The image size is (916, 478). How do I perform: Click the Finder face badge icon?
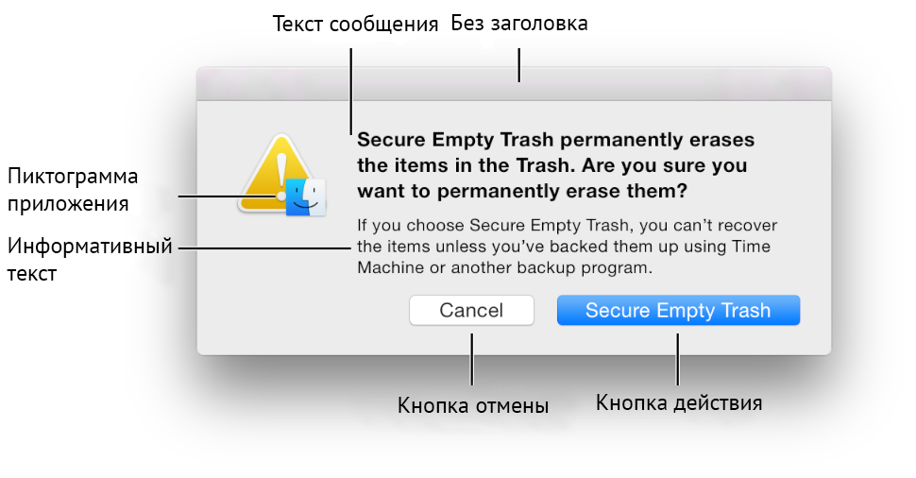click(305, 196)
